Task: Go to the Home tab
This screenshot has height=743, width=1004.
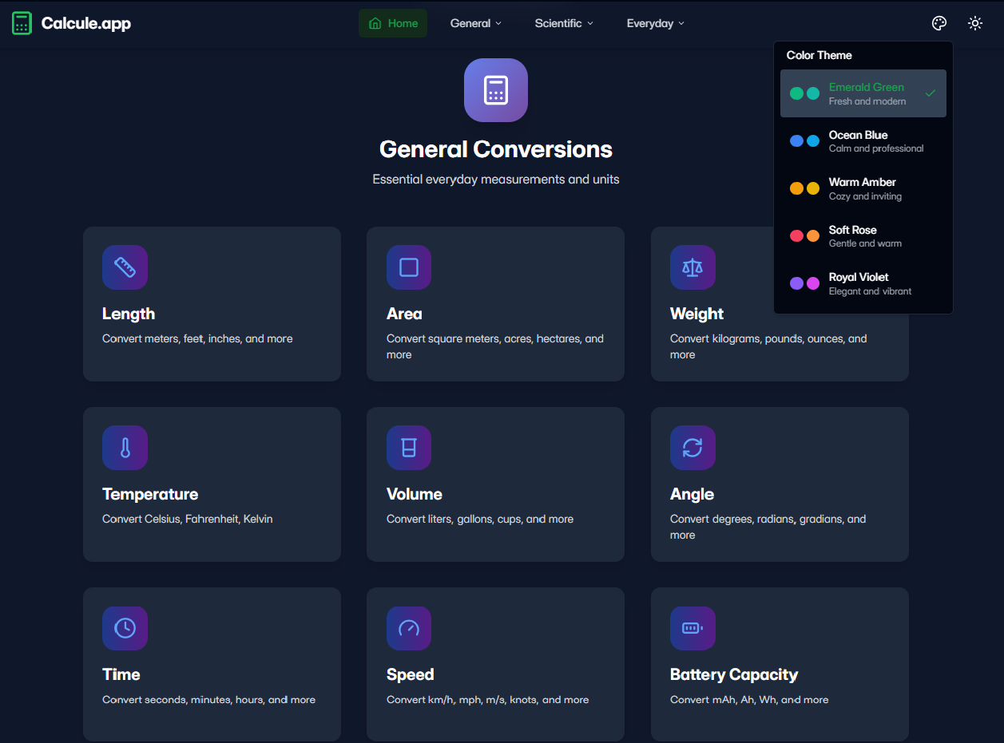Action: (x=393, y=23)
